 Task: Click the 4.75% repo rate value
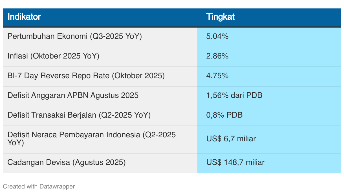pos(217,76)
